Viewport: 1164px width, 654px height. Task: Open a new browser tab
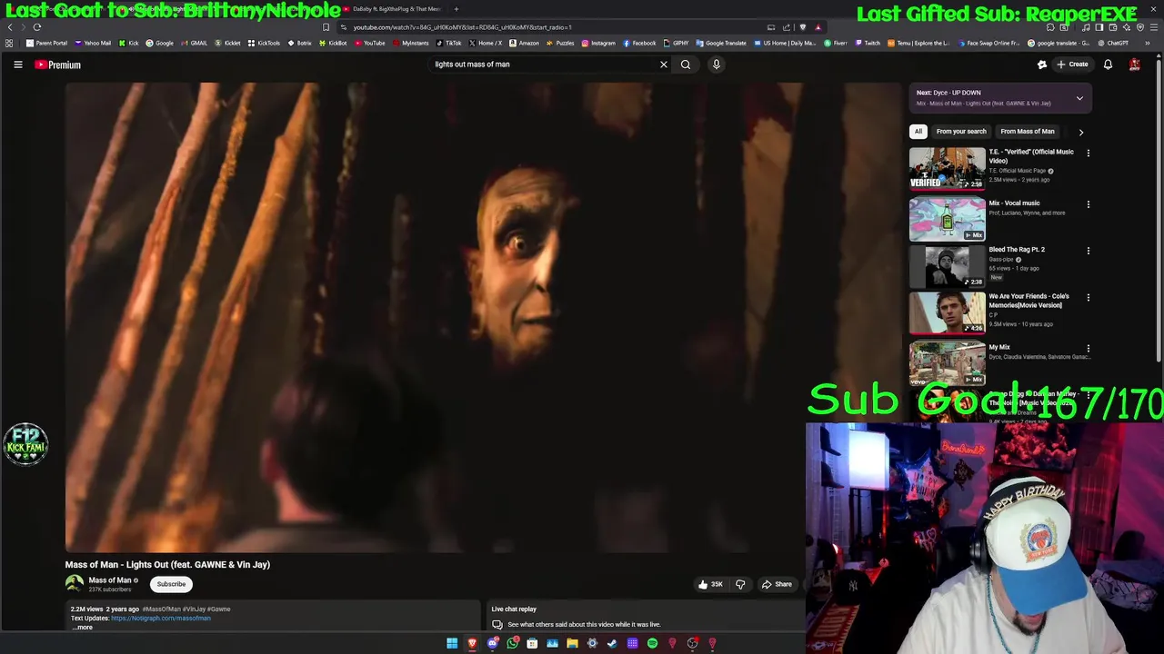pyautogui.click(x=457, y=9)
